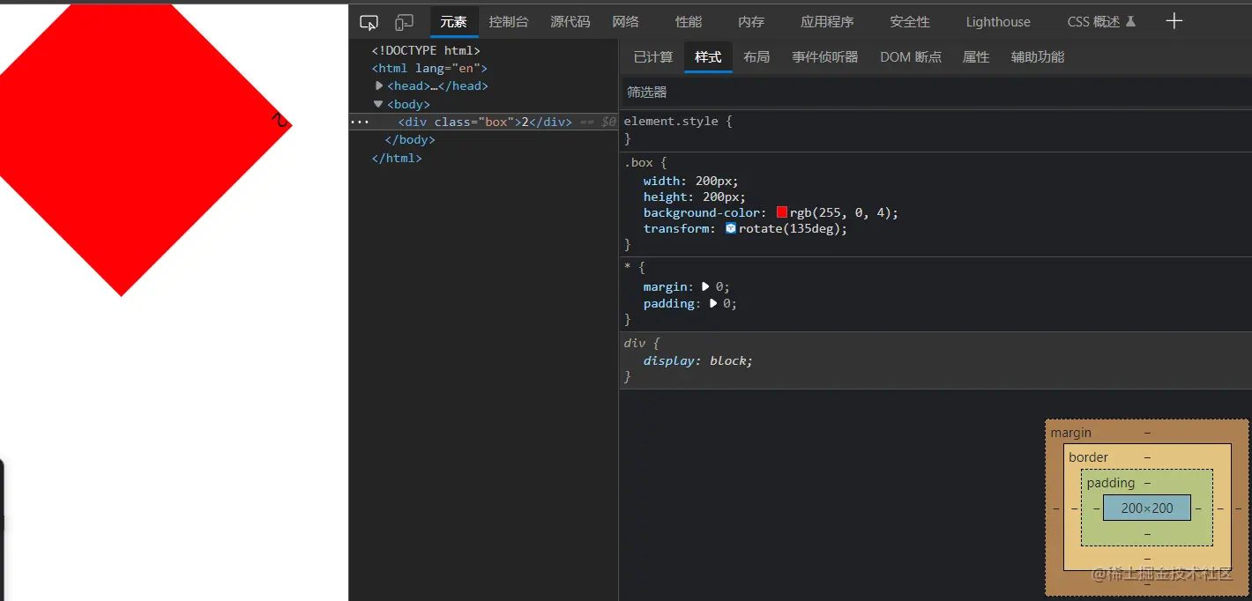Toggle device emulation icon
Screen dimensions: 1252x601
tap(404, 22)
